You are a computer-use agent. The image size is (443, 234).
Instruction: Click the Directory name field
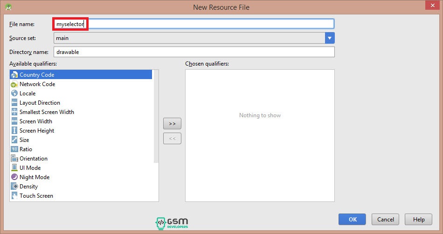click(x=194, y=52)
